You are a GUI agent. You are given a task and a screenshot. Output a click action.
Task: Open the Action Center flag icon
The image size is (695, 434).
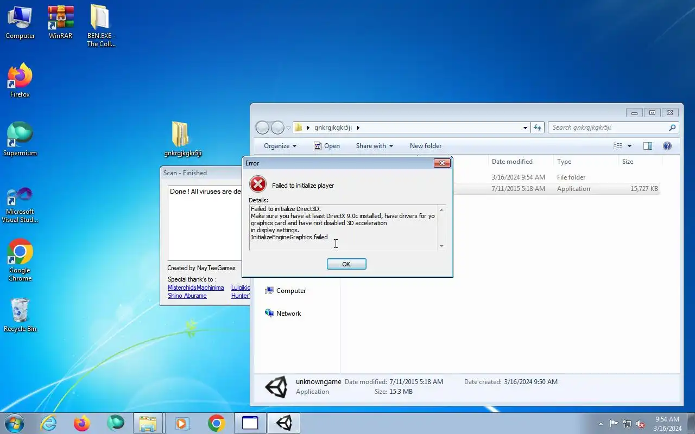click(614, 424)
